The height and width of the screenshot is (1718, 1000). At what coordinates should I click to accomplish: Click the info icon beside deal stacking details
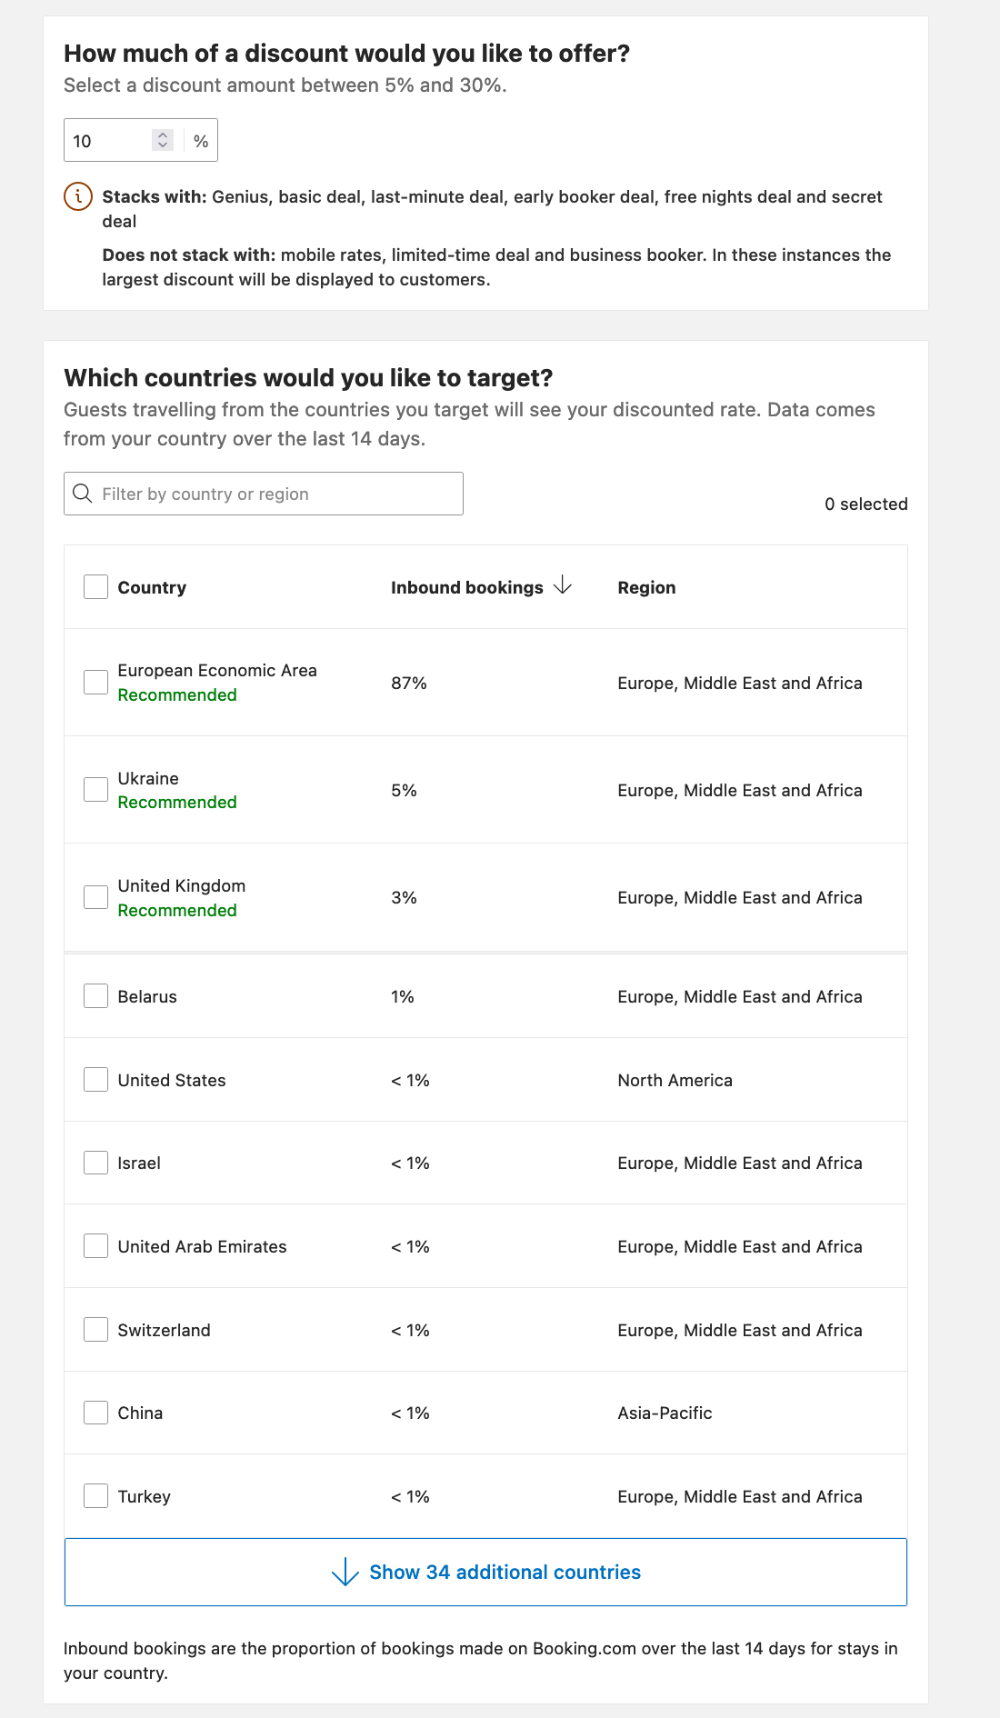click(78, 195)
